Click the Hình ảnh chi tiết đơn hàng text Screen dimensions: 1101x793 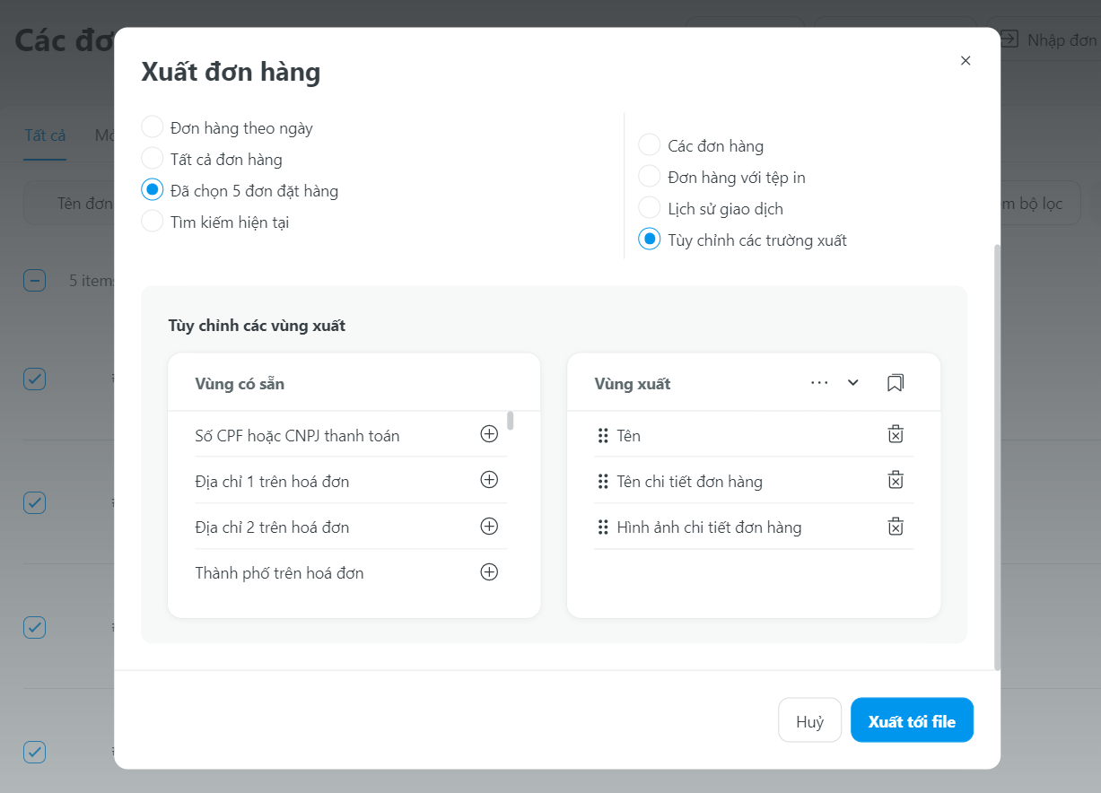pyautogui.click(x=709, y=527)
